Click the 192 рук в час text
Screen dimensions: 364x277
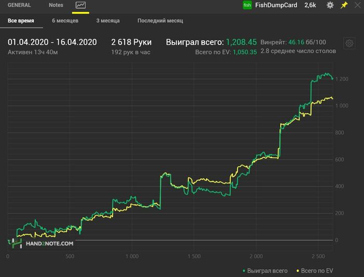pyautogui.click(x=131, y=52)
